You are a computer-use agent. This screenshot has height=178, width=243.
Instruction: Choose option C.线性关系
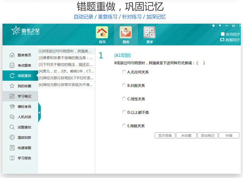(124, 99)
